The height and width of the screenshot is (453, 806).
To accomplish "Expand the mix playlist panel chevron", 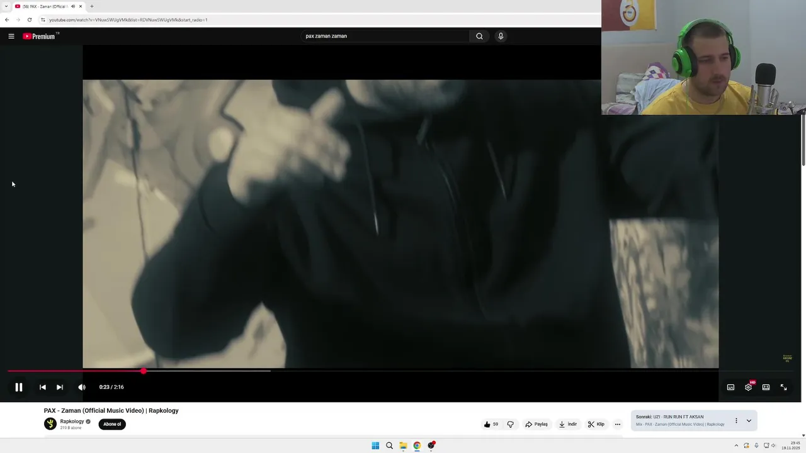I will point(749,420).
